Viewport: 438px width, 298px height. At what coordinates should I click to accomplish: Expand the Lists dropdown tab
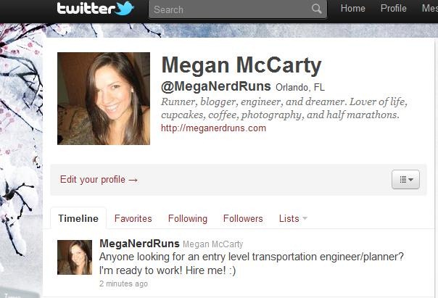(293, 218)
